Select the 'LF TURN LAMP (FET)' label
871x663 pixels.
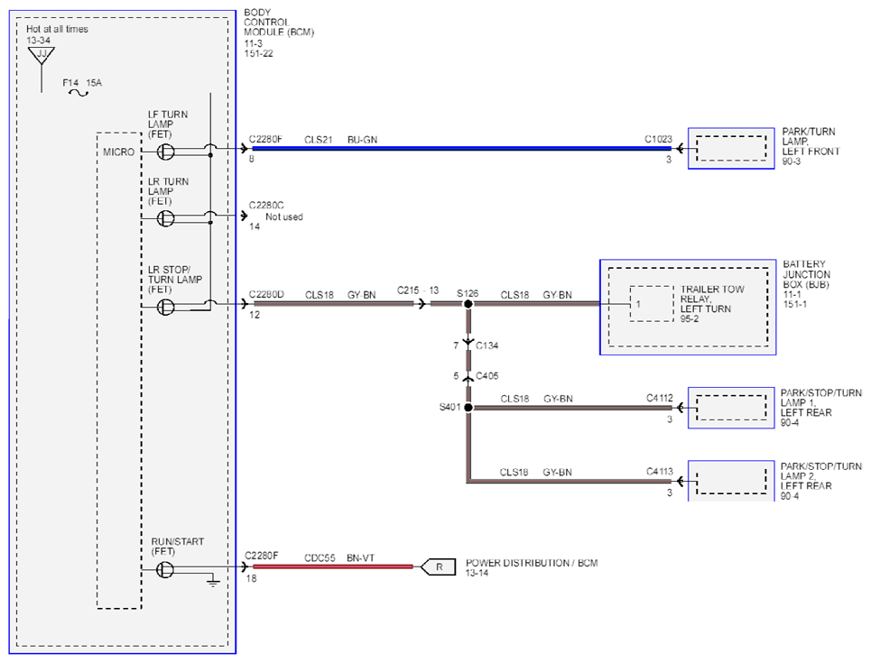(168, 124)
